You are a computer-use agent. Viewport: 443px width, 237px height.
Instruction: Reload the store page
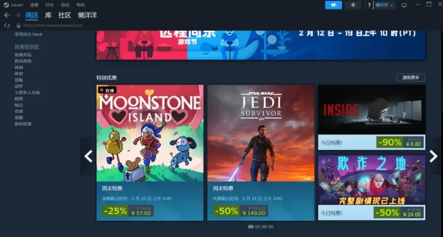click(x=7, y=25)
